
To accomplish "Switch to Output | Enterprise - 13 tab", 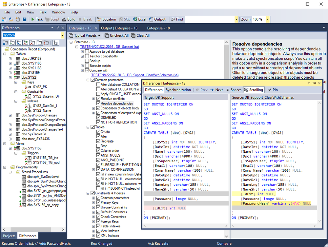I will click(119, 28).
